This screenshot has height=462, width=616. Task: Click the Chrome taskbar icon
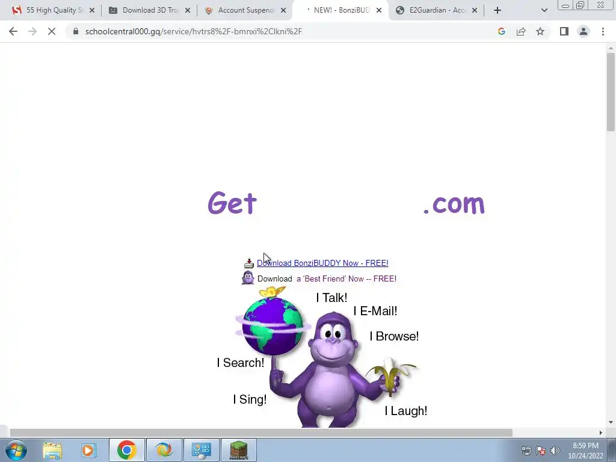tap(126, 450)
